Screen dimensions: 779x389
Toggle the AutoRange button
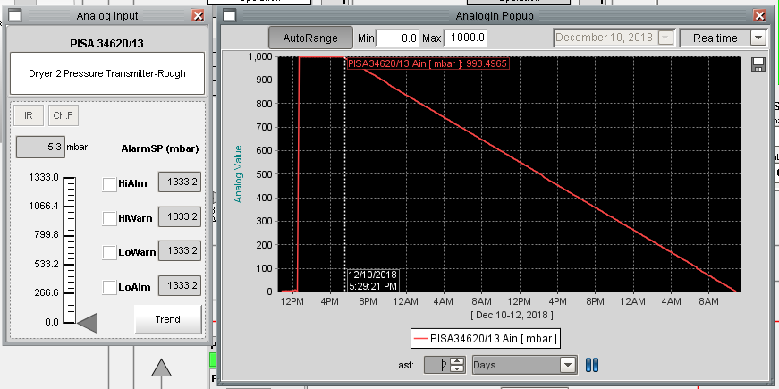point(310,38)
